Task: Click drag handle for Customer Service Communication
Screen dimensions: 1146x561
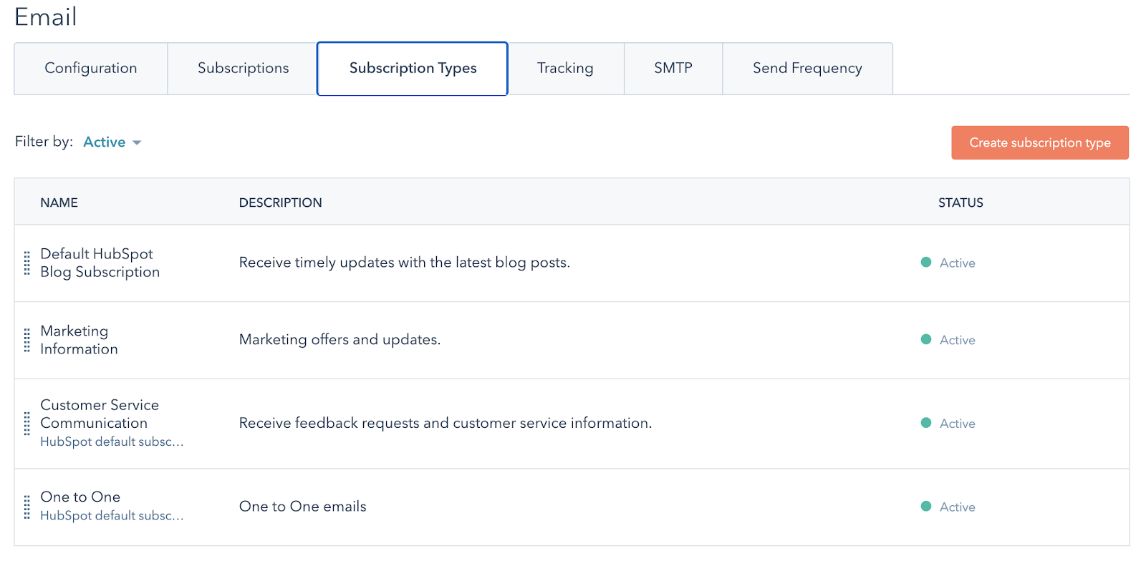Action: 27,424
